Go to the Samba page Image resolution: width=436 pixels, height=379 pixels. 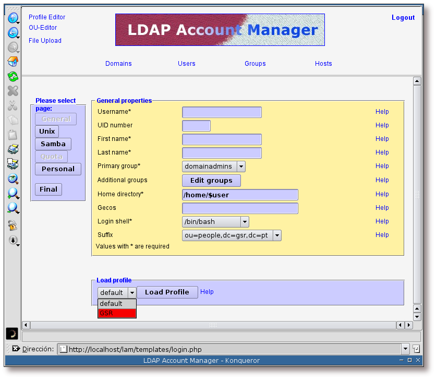(53, 144)
